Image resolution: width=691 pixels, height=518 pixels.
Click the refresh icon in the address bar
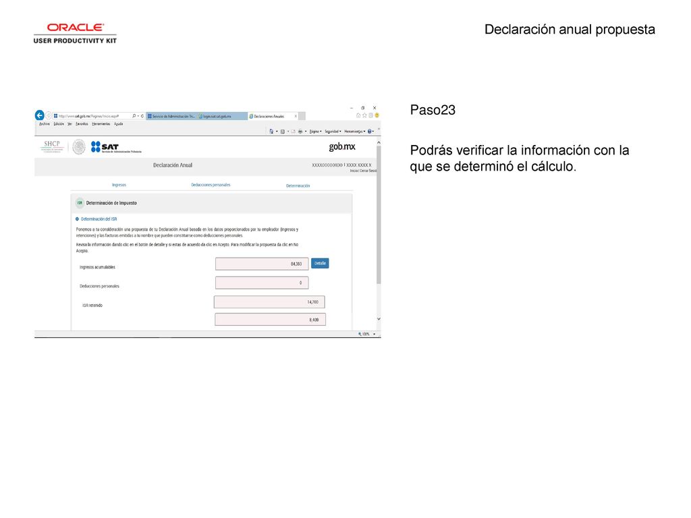click(142, 116)
